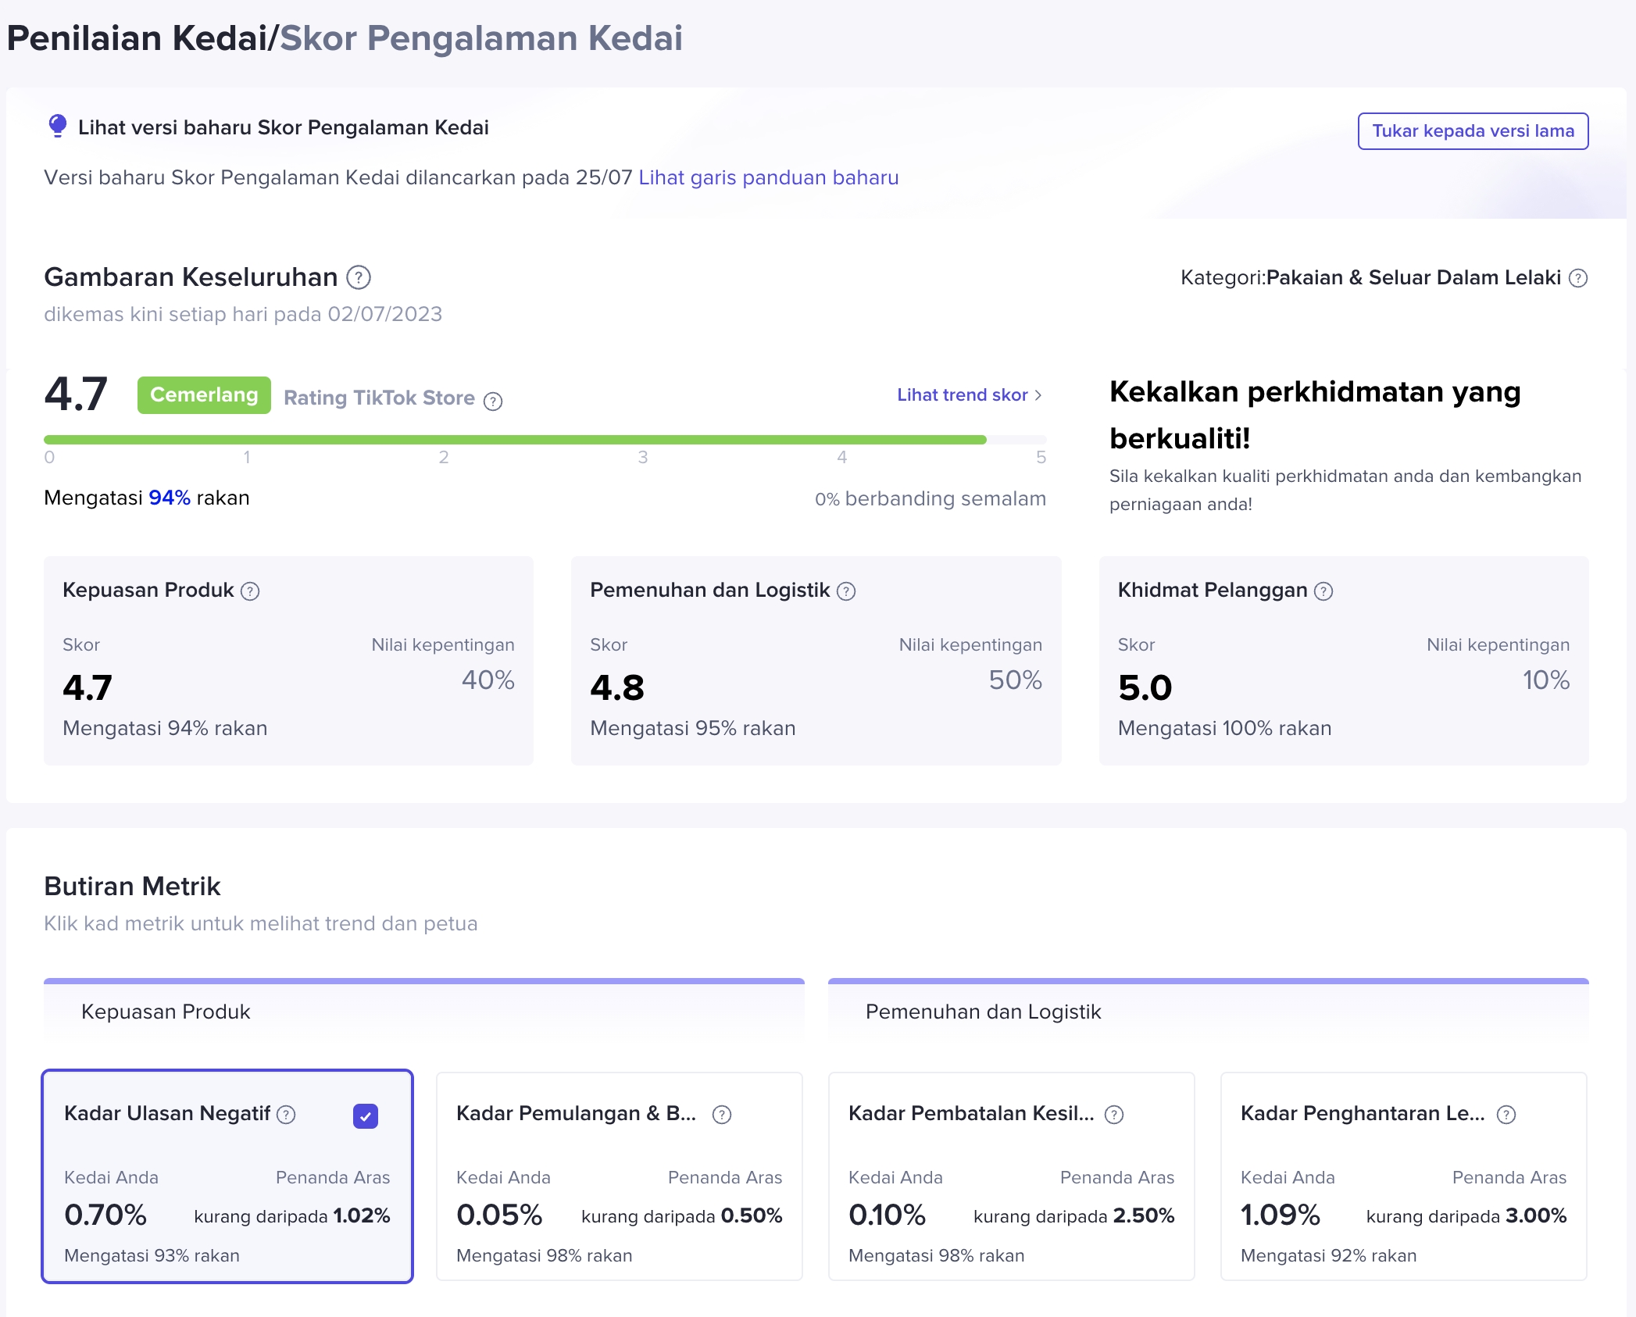Click help icon beside Khidmat Pelanggan
Viewport: 1636px width, 1317px height.
tap(1323, 591)
